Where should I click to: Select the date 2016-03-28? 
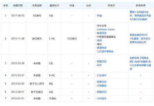point(18,63)
